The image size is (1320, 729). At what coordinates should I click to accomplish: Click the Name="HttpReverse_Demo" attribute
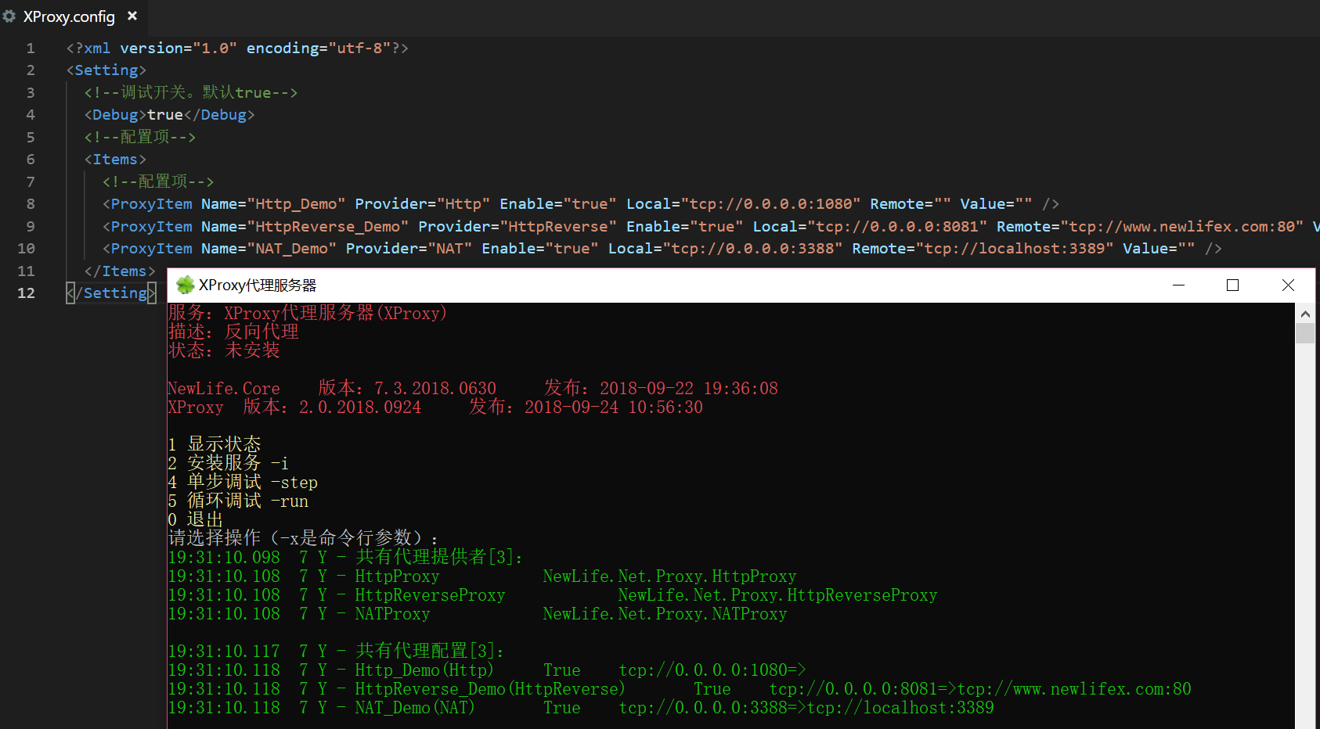click(x=305, y=227)
